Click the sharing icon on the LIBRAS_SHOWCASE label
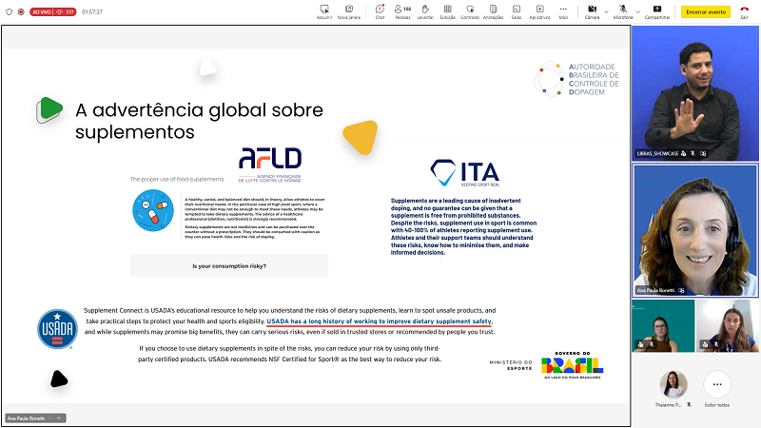The height and width of the screenshot is (428, 761). (x=703, y=153)
